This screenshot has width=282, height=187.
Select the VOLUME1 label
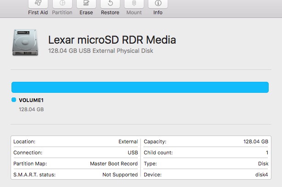coord(31,100)
